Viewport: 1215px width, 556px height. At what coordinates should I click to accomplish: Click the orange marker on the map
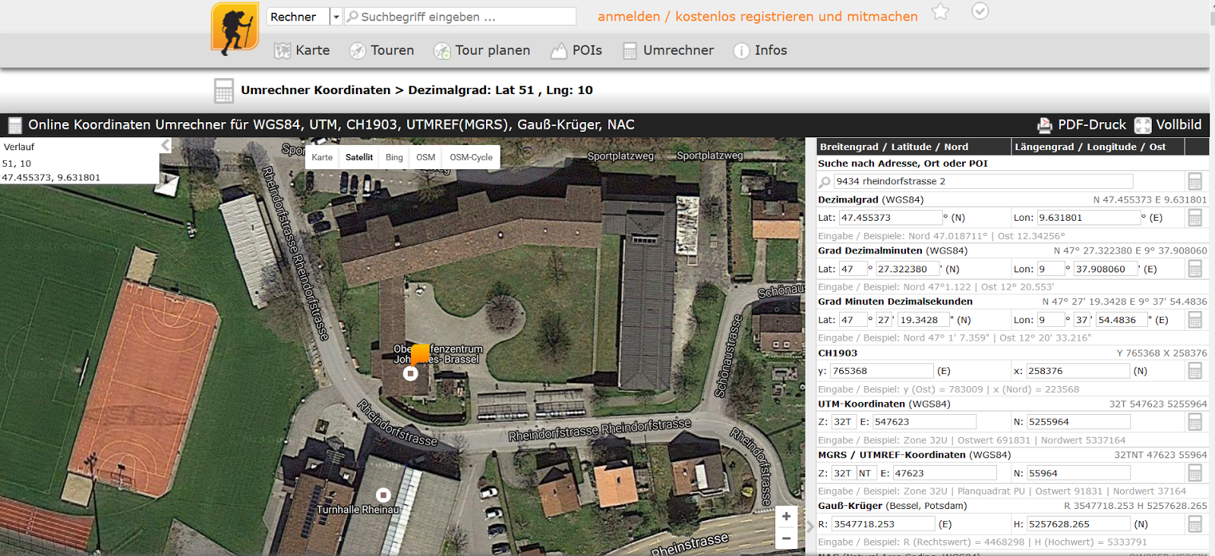click(420, 353)
